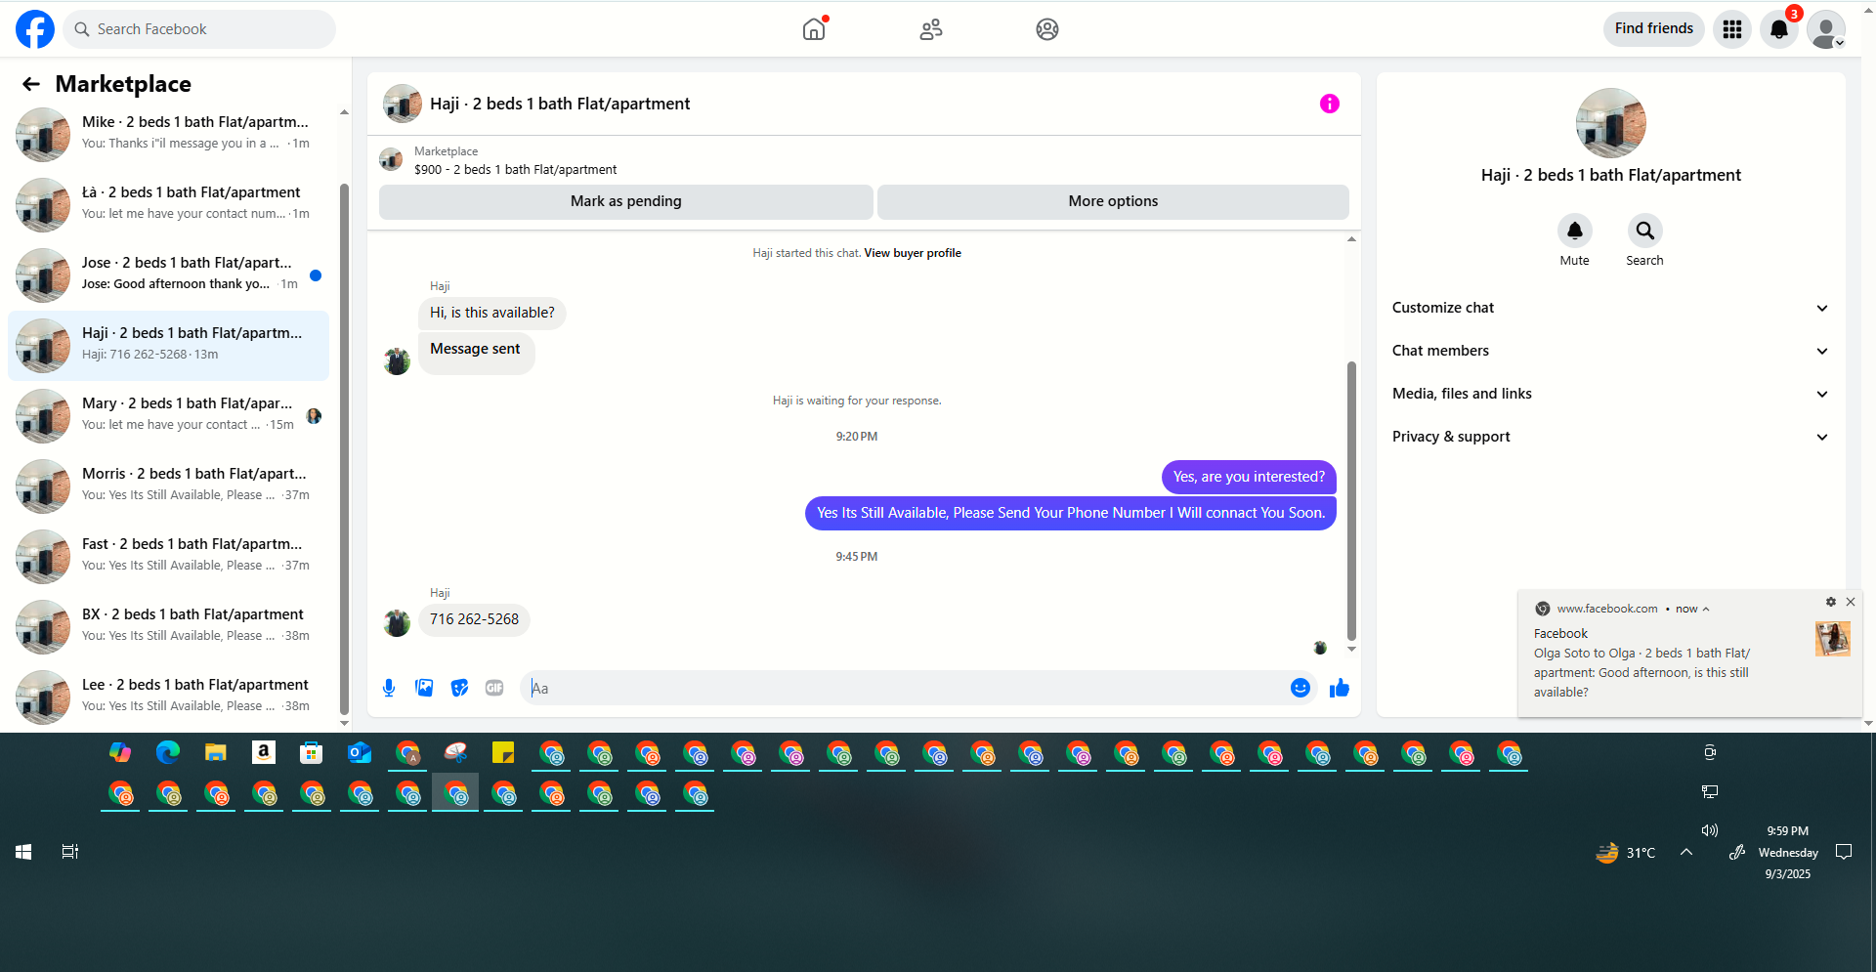
Task: Toggle the pink conversation information icon
Action: tap(1330, 104)
